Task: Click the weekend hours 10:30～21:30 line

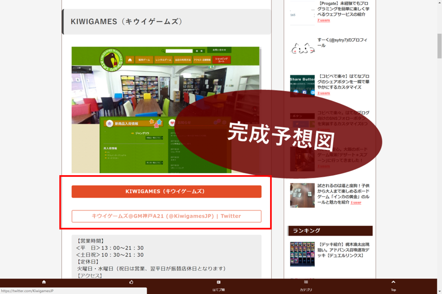Action: (x=110, y=255)
